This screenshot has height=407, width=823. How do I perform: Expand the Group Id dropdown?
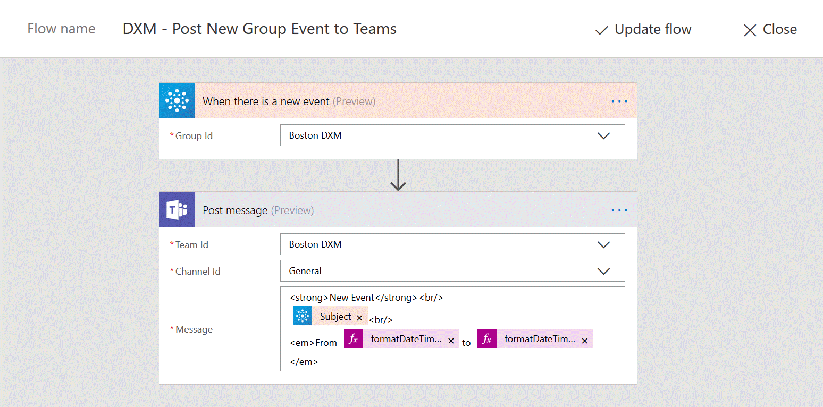[603, 135]
